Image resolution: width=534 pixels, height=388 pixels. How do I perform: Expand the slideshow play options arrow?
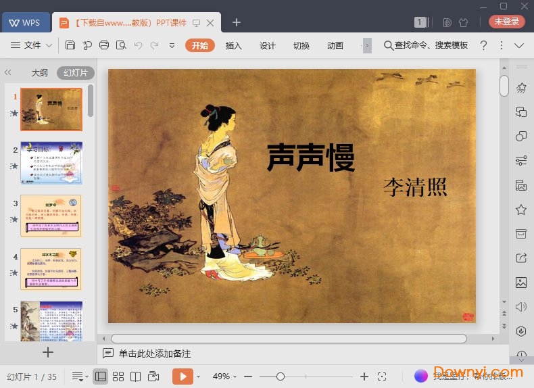coord(198,377)
